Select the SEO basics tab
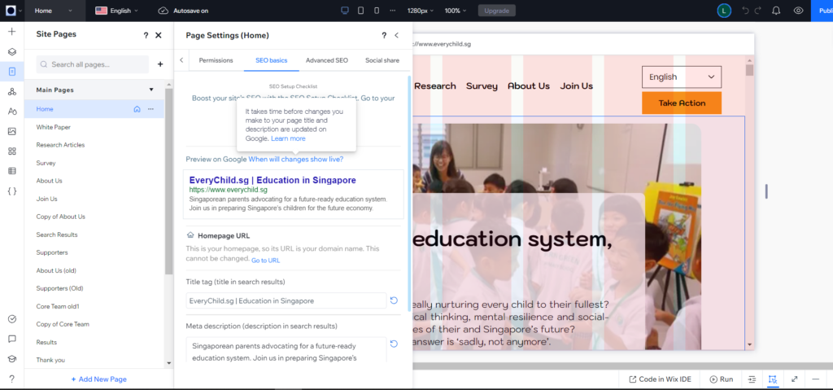 point(272,60)
